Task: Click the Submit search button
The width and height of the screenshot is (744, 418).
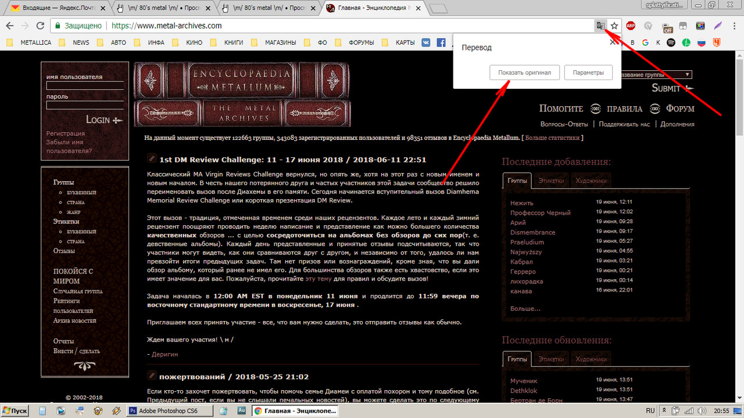Action: pyautogui.click(x=673, y=88)
